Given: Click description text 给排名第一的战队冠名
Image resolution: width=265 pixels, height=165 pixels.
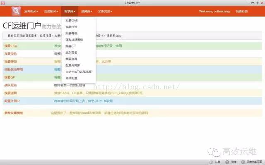Looking at the screenshot, I should point(70,85).
